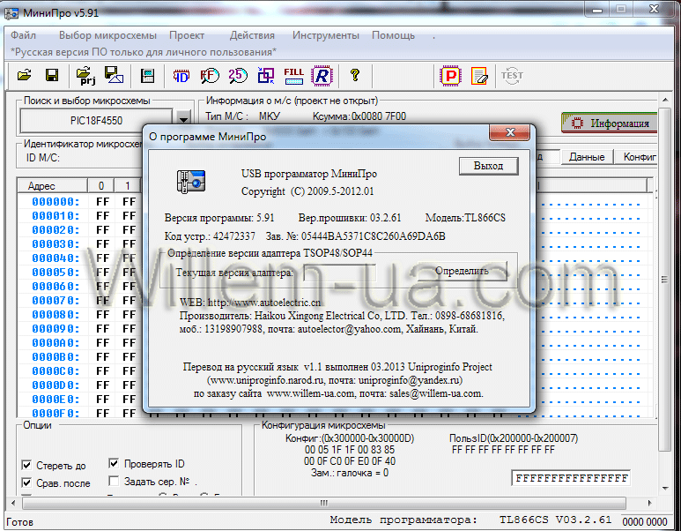Click the scroll up arrow at right
The image size is (681, 531).
[665, 101]
